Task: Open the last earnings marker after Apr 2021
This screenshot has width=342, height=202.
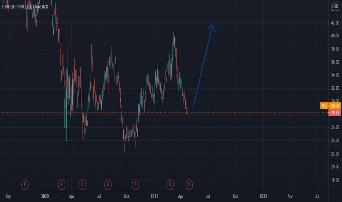Action: [189, 184]
